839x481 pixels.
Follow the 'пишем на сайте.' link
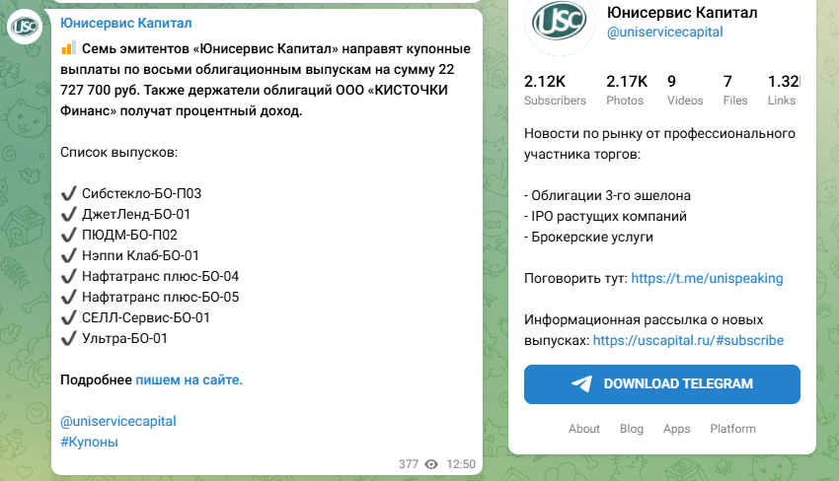pos(189,380)
